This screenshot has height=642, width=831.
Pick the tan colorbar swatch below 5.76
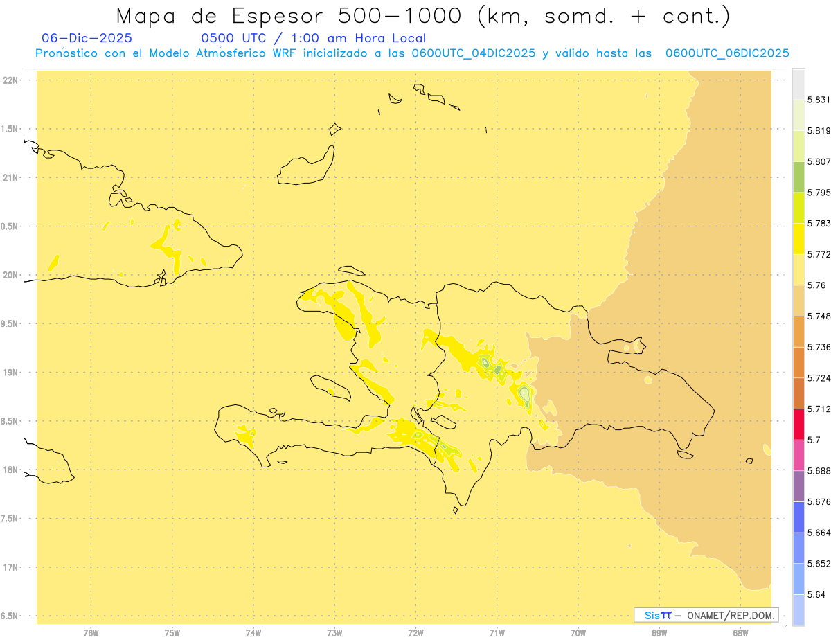click(x=798, y=301)
